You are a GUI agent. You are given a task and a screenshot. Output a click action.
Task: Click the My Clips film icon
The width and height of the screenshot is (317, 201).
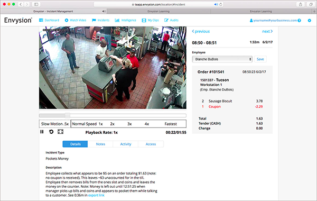144,20
